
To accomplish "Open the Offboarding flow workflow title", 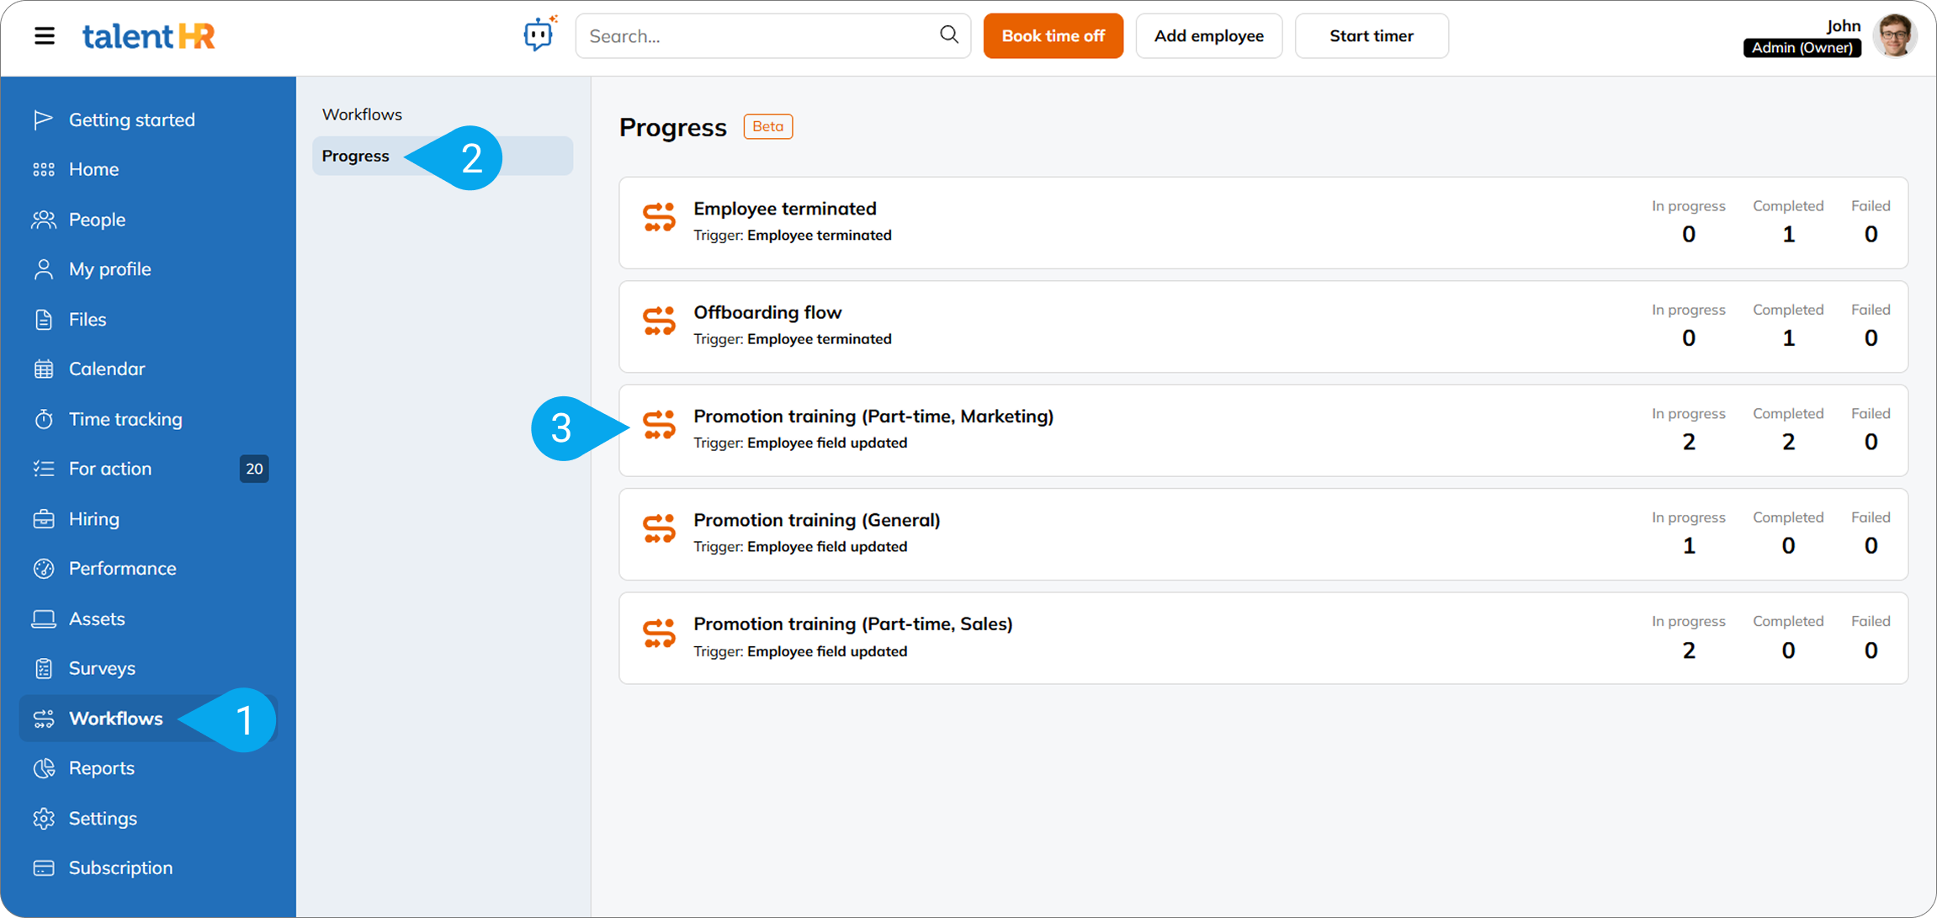I will (x=767, y=313).
